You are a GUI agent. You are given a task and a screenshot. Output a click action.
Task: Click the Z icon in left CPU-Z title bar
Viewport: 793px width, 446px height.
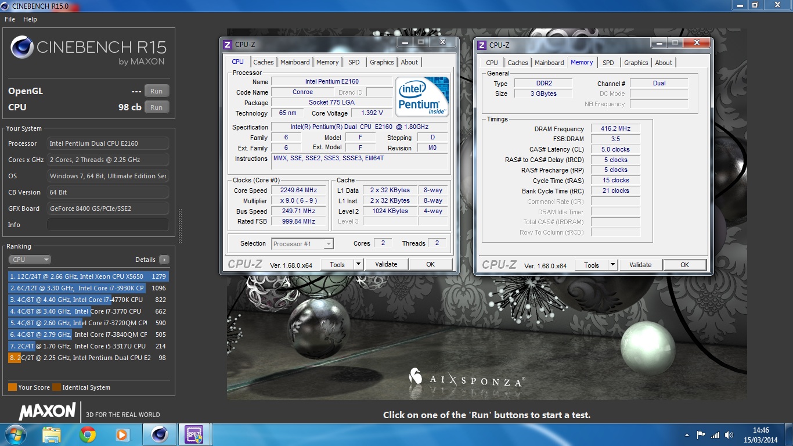pyautogui.click(x=228, y=44)
